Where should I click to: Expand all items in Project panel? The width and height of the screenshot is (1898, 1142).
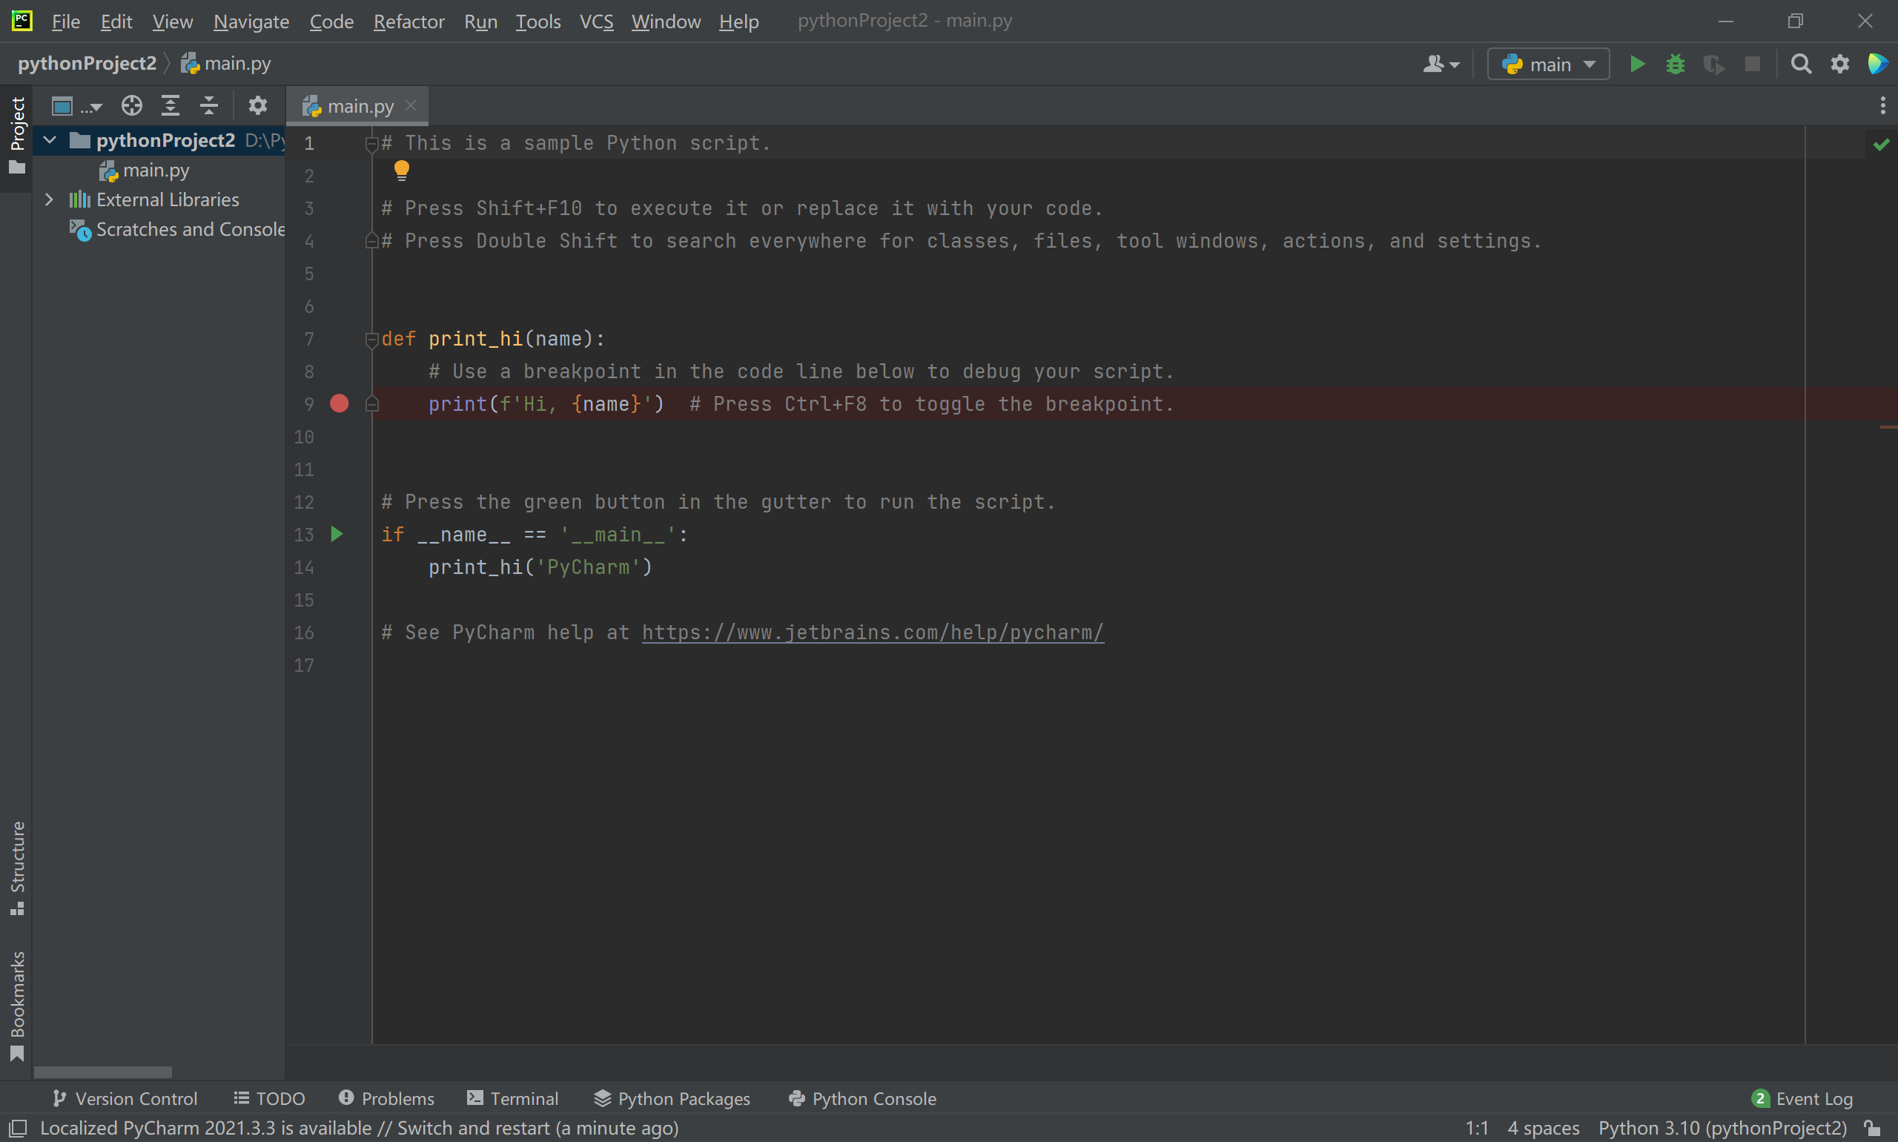point(170,105)
